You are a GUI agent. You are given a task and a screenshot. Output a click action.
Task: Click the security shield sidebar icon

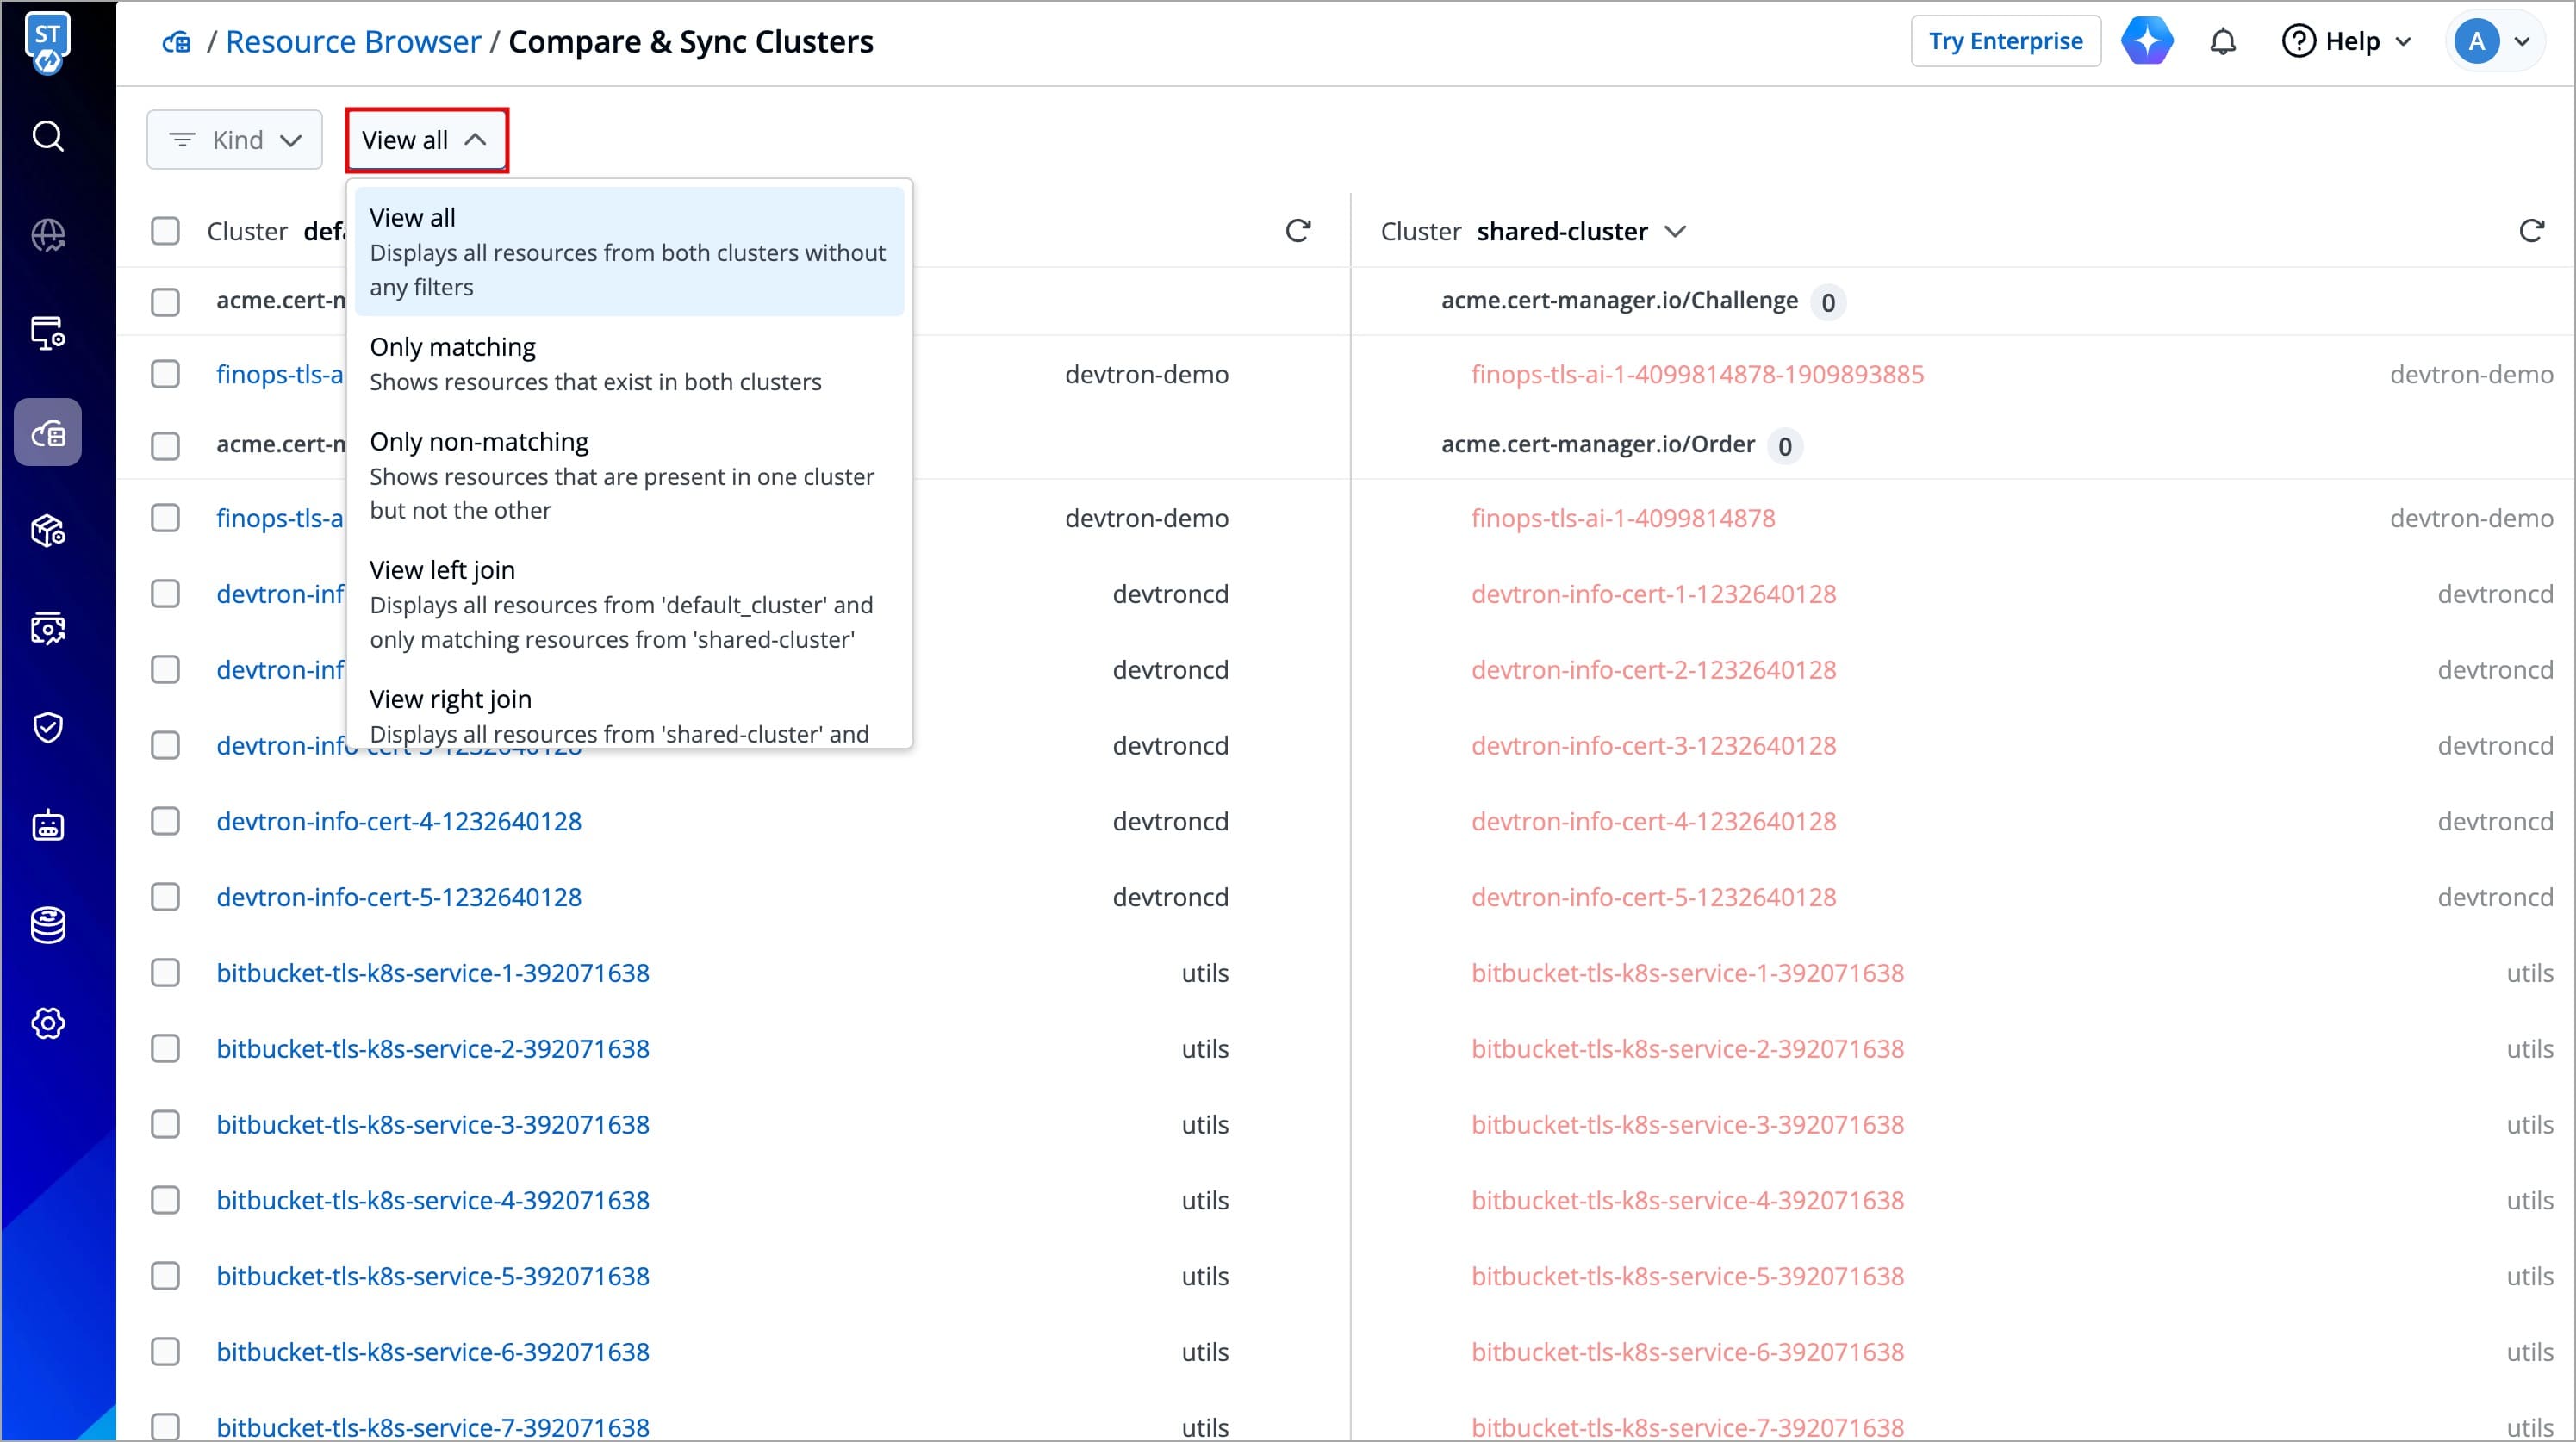click(48, 727)
